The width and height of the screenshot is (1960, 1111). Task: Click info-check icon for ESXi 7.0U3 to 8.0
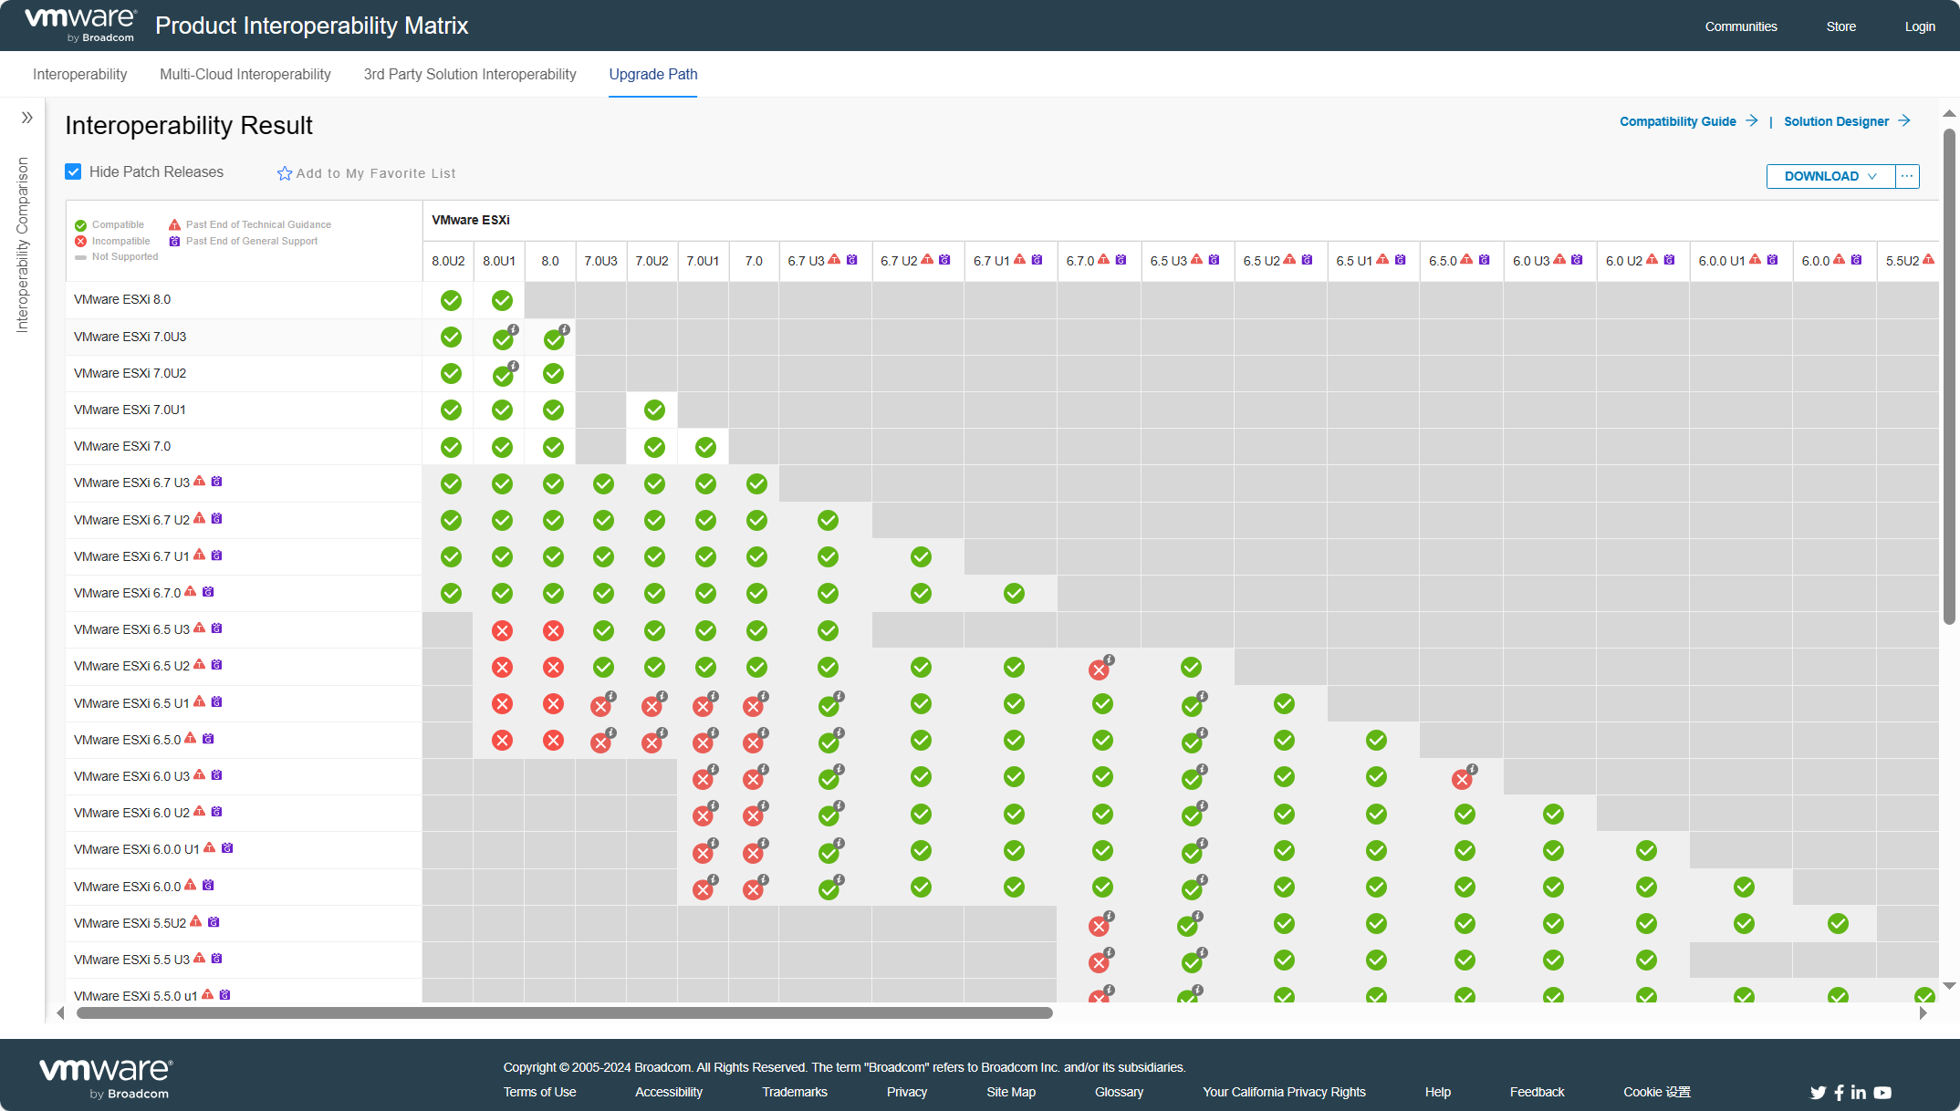[x=556, y=338]
